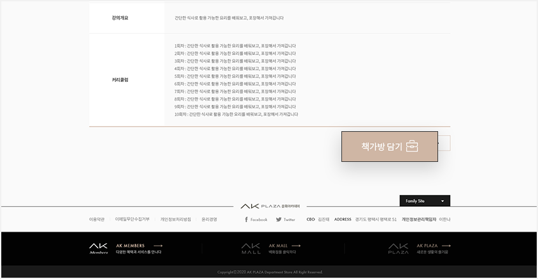538x279 pixels.
Task: Click the AK Members logo
Action: point(99,248)
